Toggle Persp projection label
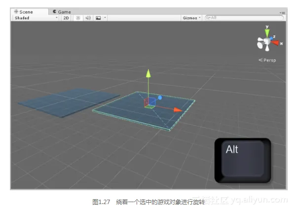 coord(267,60)
